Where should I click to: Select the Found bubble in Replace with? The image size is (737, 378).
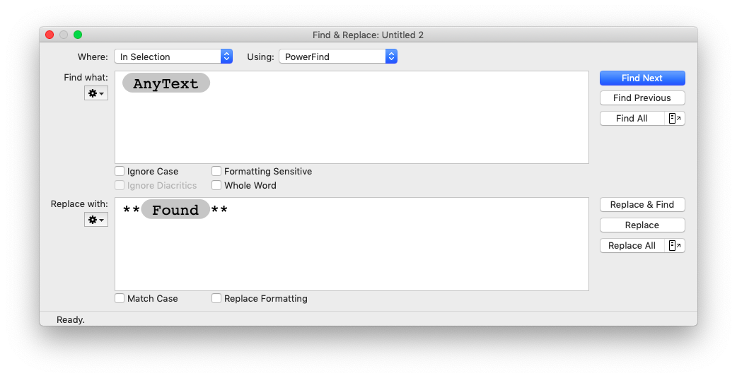[175, 209]
